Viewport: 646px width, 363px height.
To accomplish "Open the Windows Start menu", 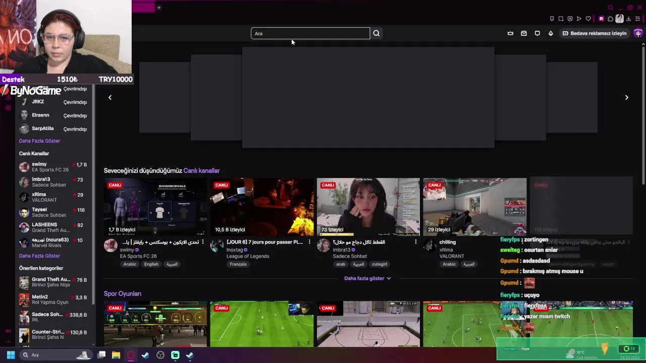I will [11, 355].
